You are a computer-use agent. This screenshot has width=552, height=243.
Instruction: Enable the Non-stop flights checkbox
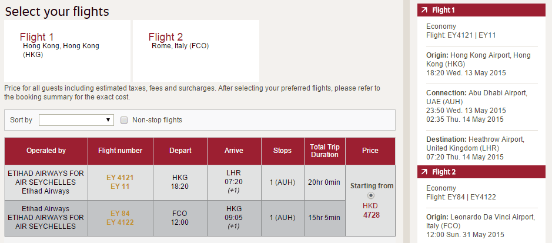tap(124, 120)
